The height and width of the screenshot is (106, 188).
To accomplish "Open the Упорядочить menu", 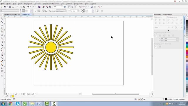I will [x=28, y=4].
